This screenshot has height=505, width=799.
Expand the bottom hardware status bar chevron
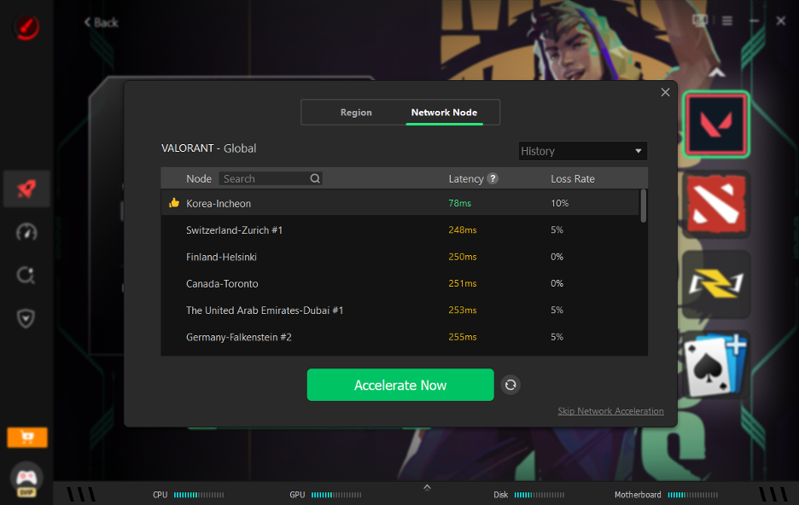pyautogui.click(x=427, y=488)
